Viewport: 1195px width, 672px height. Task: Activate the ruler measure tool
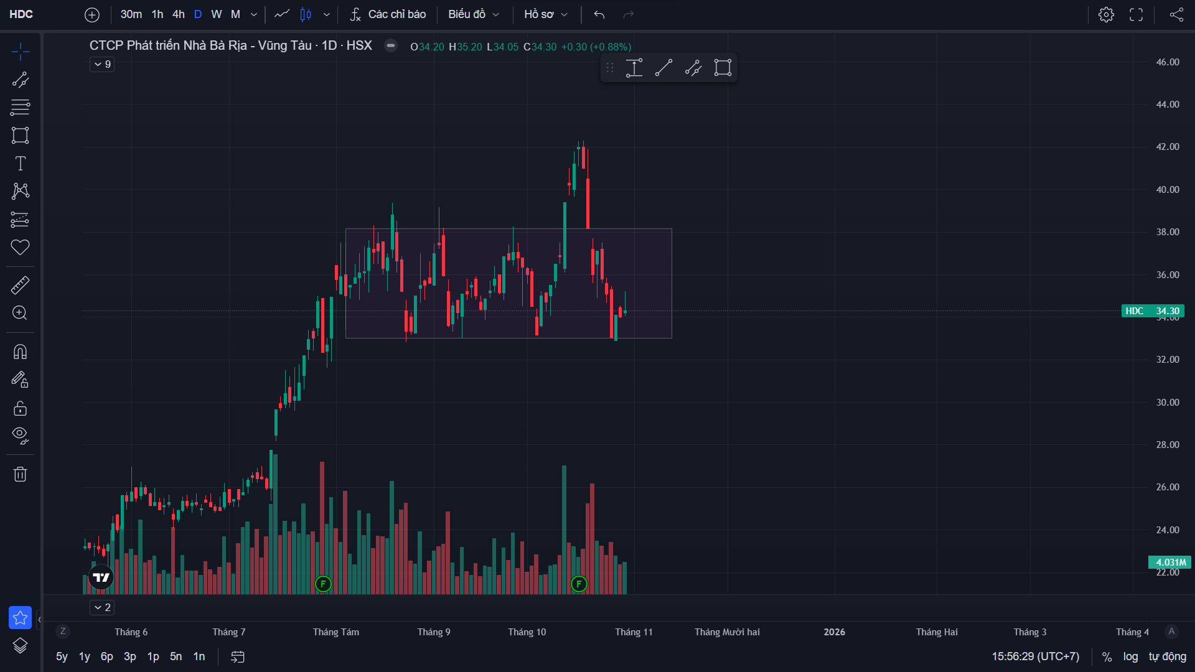point(20,285)
